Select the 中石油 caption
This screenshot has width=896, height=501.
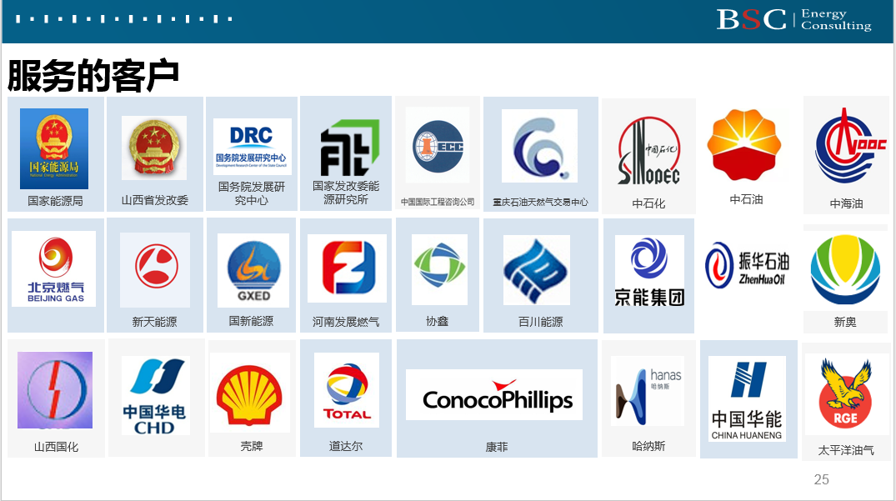pyautogui.click(x=746, y=199)
